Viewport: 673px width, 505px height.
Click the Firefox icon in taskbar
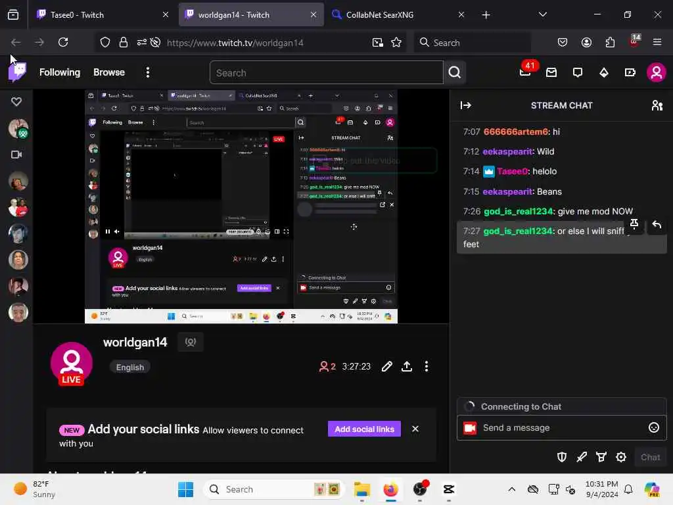(x=390, y=489)
